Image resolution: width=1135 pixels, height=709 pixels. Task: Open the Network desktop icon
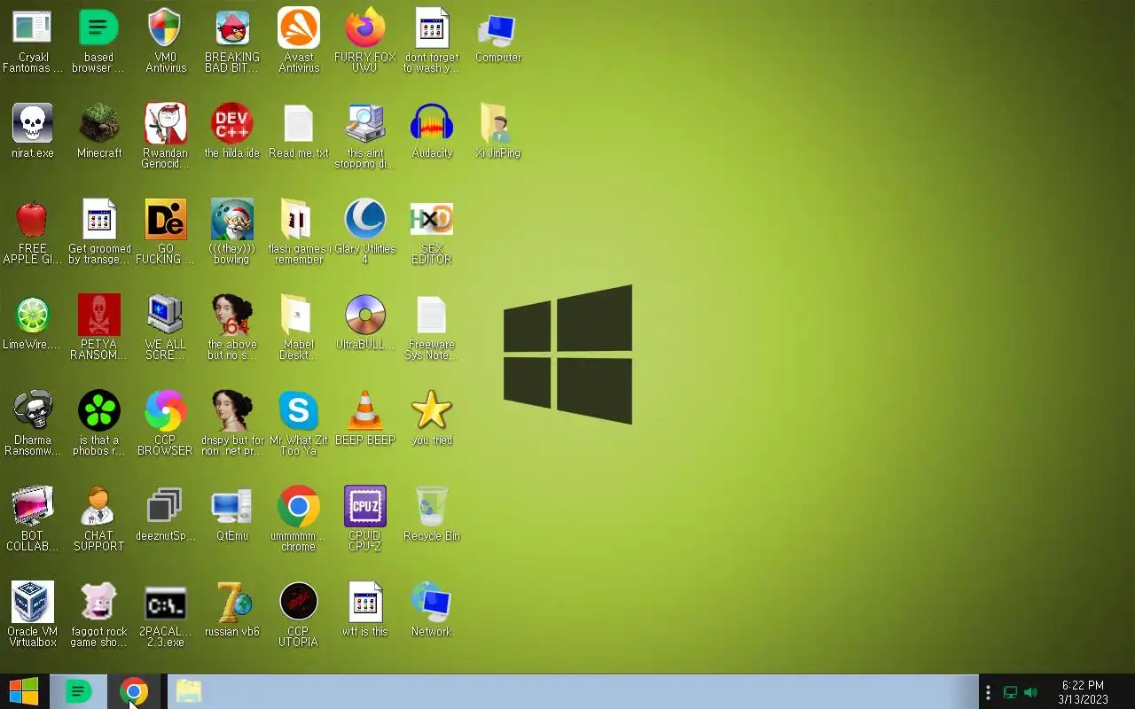coord(432,603)
